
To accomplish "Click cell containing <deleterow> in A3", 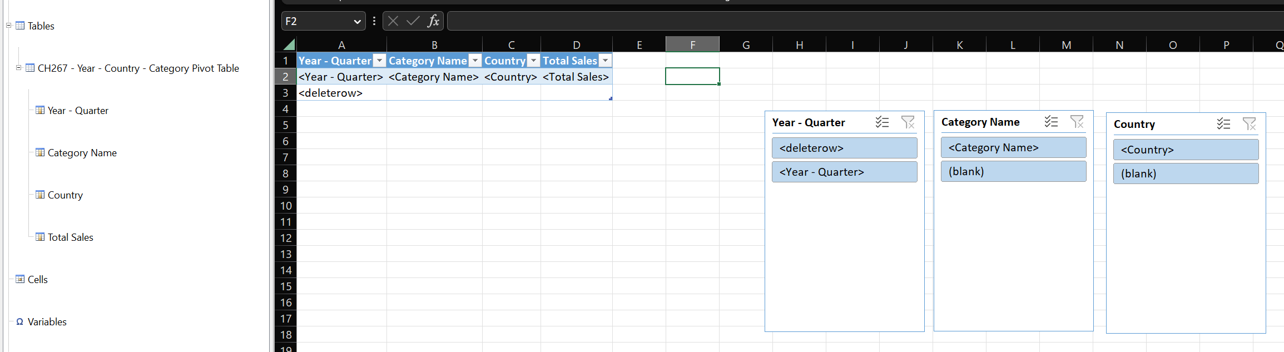I will click(x=341, y=93).
